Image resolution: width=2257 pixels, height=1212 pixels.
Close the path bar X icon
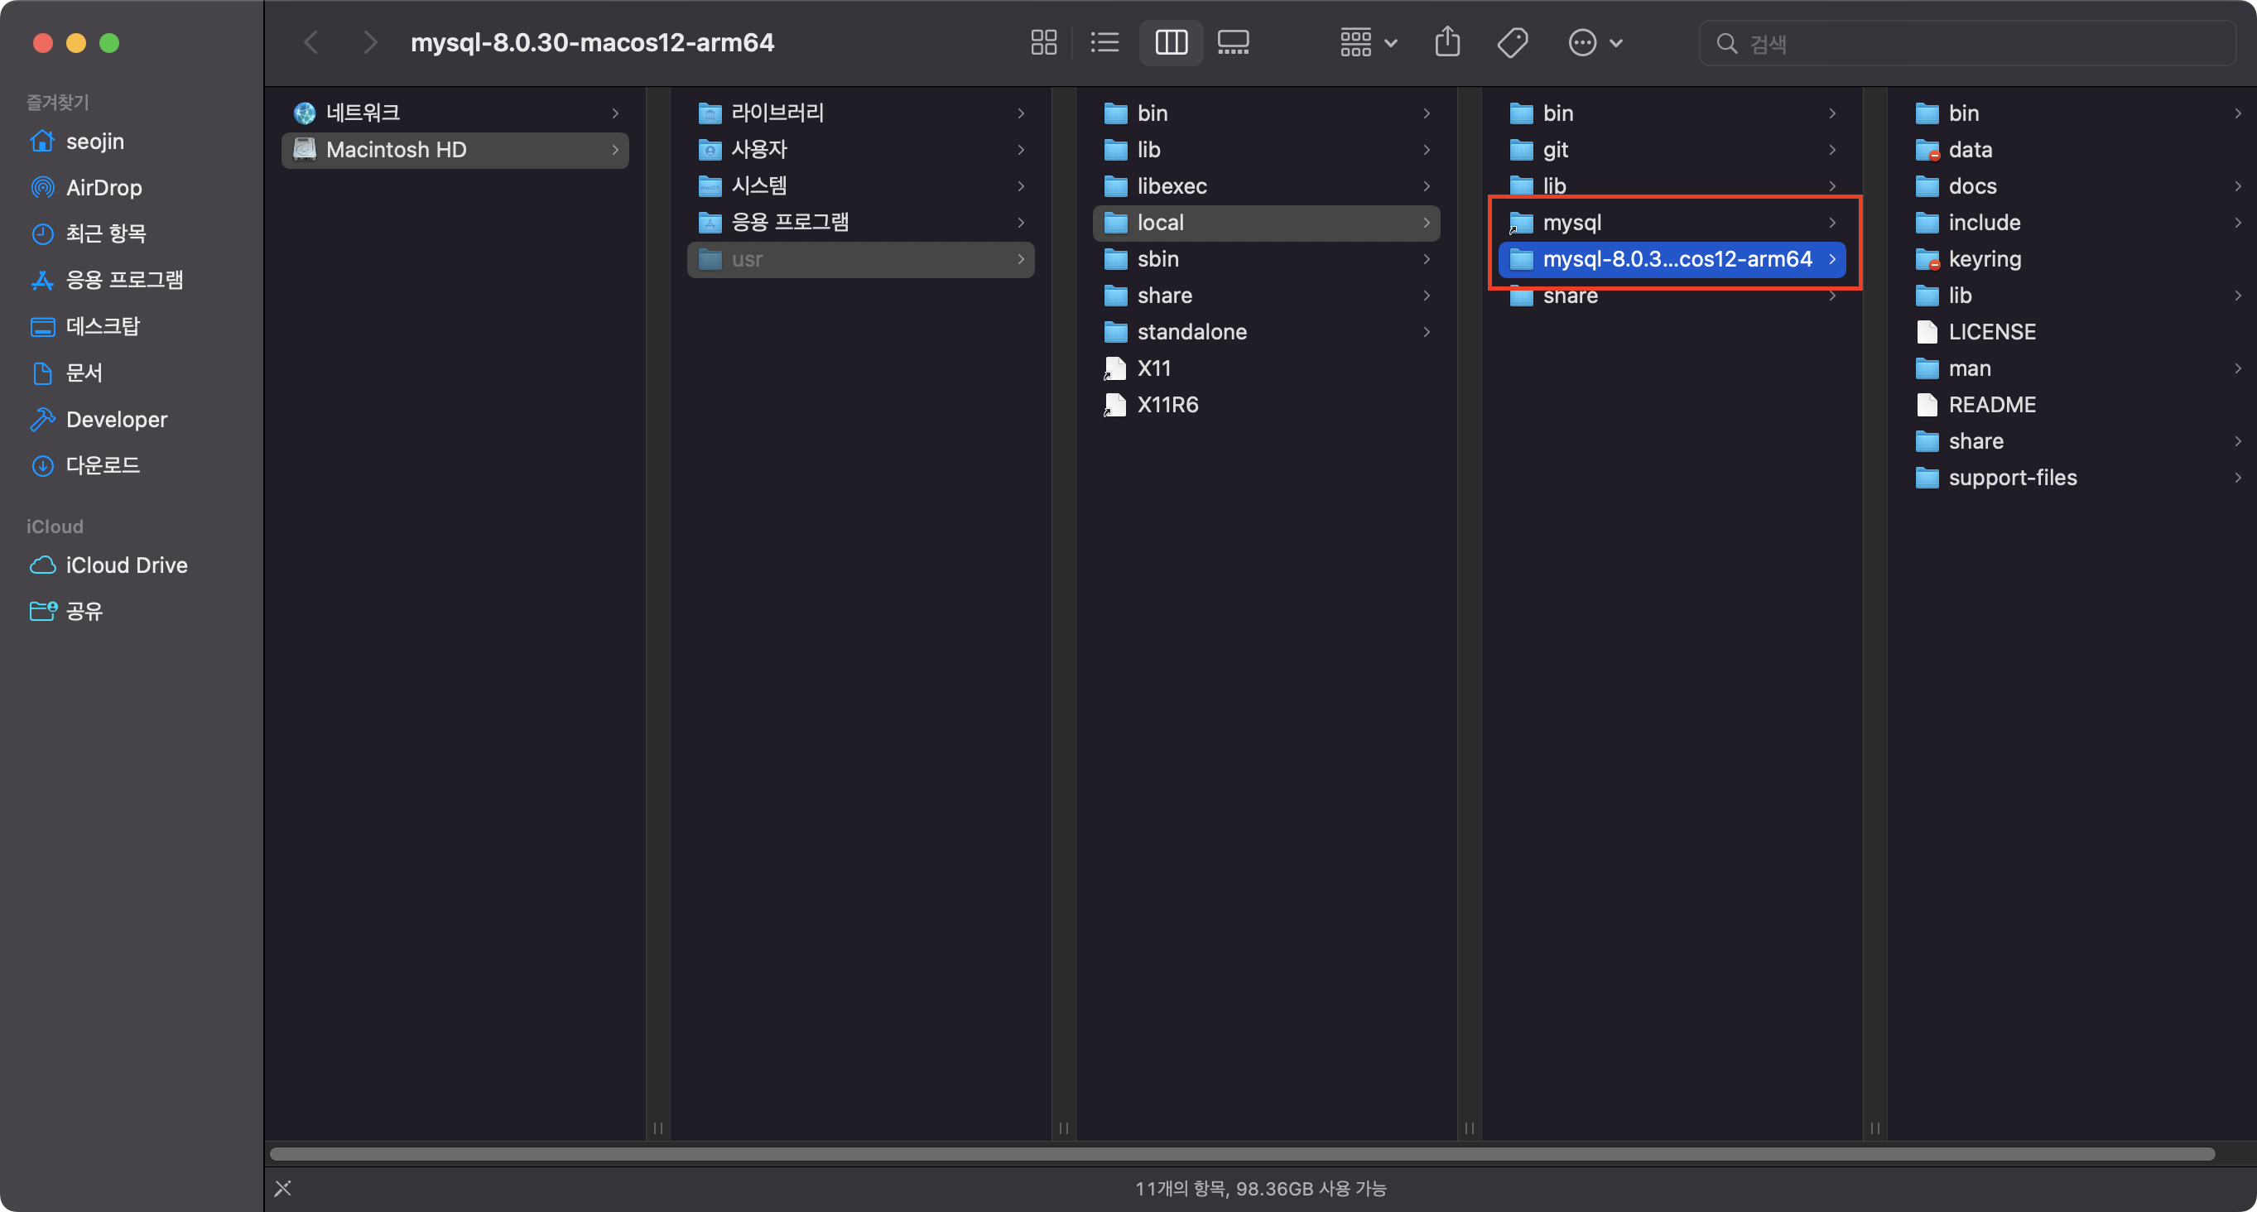(283, 1188)
